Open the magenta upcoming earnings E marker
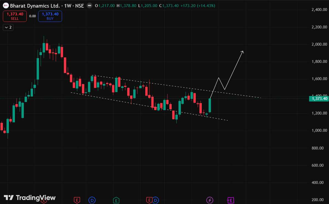Viewport: 329px width, 204px height. pyautogui.click(x=230, y=200)
